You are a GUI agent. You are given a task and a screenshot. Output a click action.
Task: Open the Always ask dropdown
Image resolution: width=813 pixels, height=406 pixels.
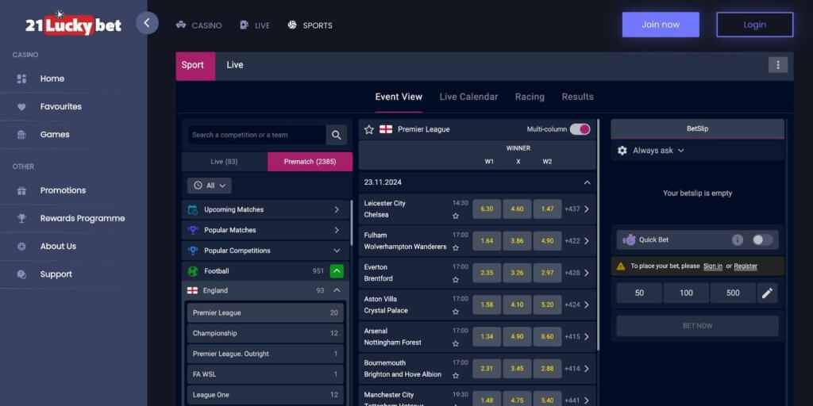(x=658, y=151)
